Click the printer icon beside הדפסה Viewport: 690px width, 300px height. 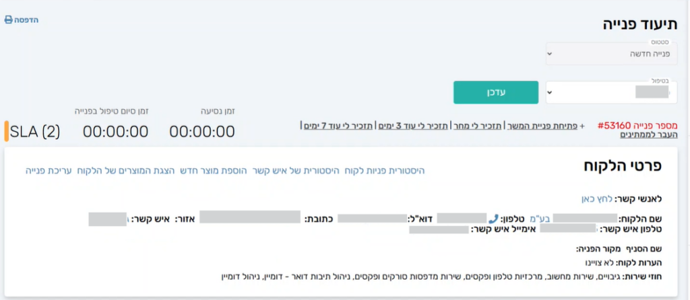(x=9, y=20)
